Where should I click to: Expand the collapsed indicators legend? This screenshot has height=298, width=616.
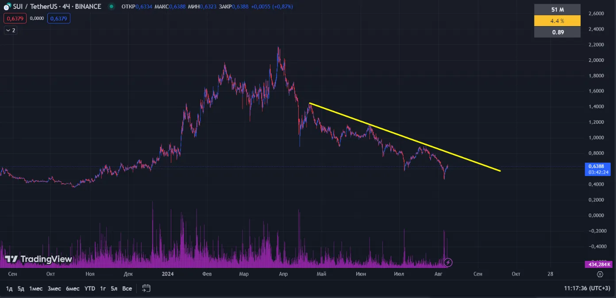(10, 30)
